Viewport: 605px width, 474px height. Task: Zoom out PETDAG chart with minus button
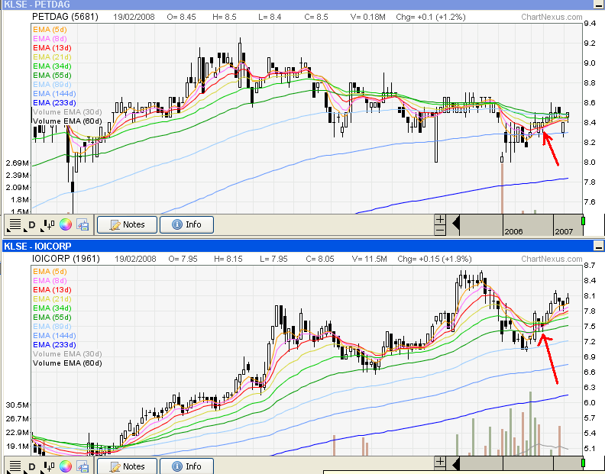(x=440, y=229)
